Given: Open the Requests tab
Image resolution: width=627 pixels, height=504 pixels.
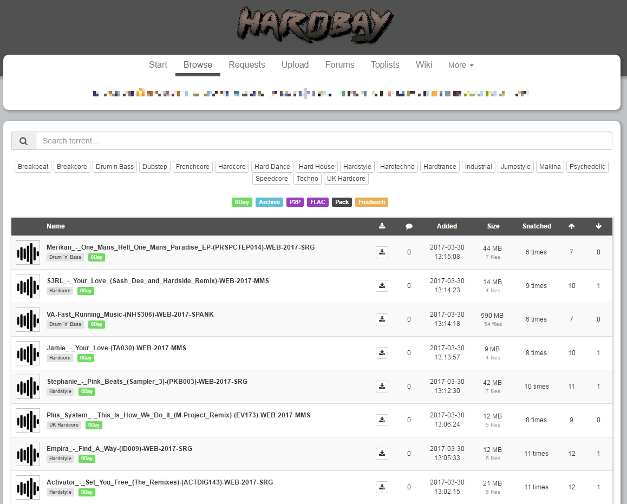Looking at the screenshot, I should point(247,65).
